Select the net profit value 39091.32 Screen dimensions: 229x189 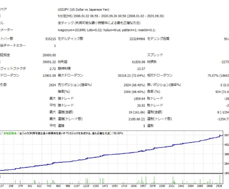coord(49,62)
